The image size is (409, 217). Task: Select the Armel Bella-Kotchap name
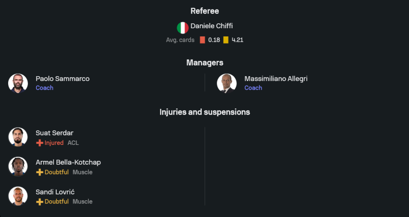pos(68,162)
